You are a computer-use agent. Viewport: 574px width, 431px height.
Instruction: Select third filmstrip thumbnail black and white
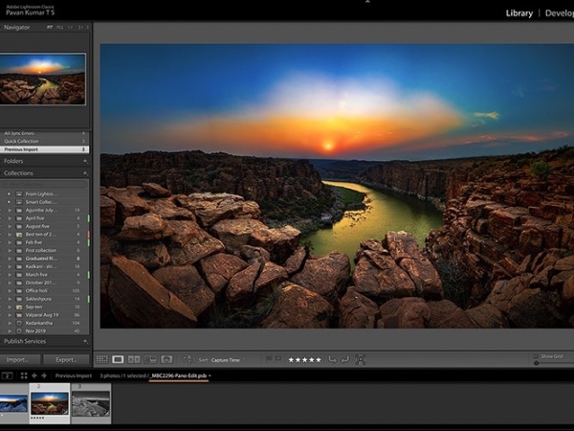[x=91, y=403]
